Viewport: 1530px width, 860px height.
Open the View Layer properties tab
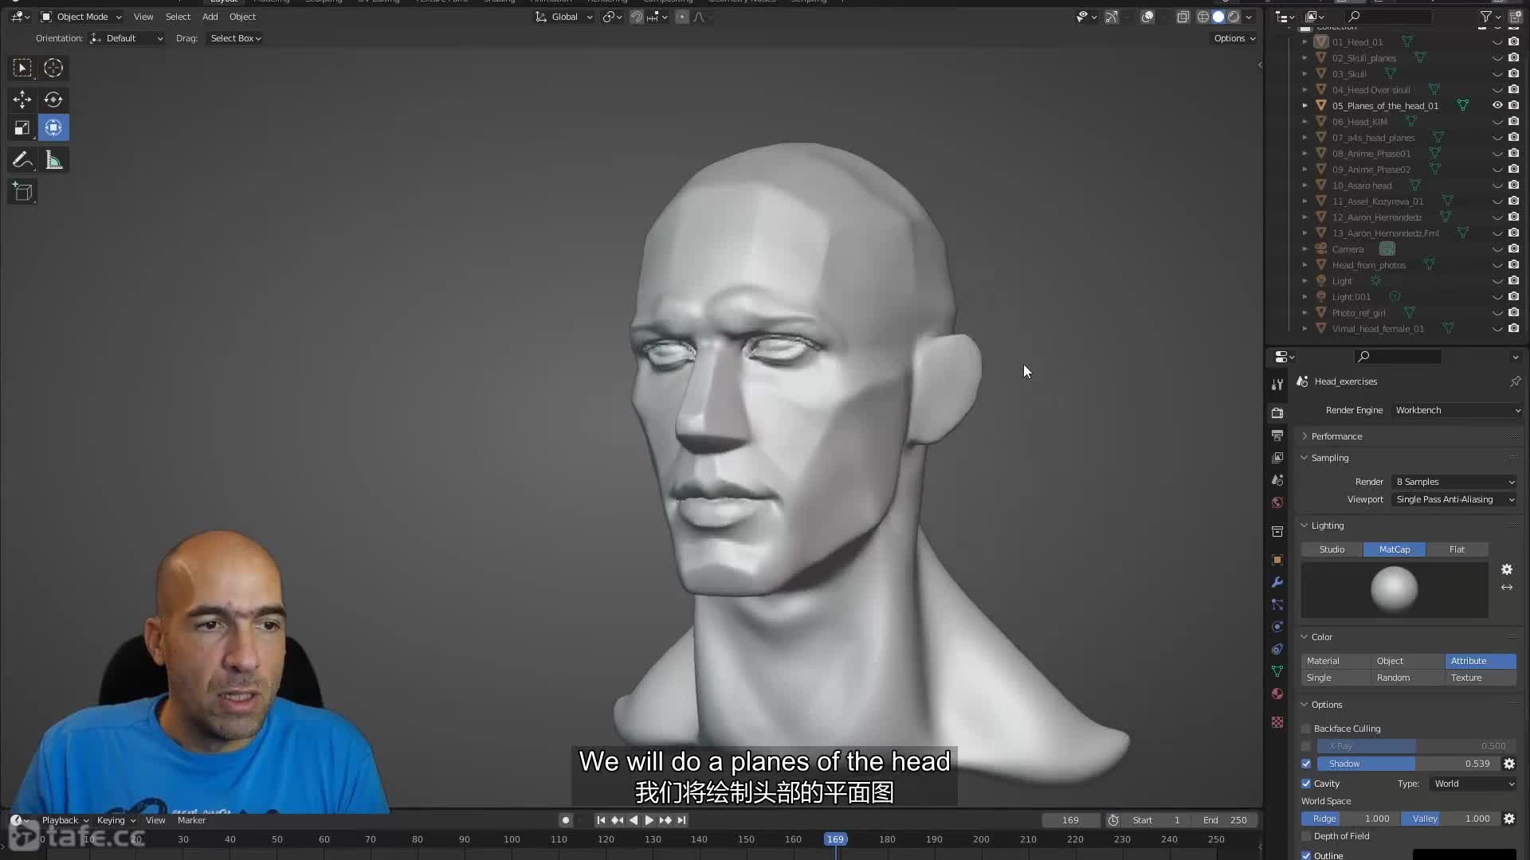click(x=1277, y=457)
